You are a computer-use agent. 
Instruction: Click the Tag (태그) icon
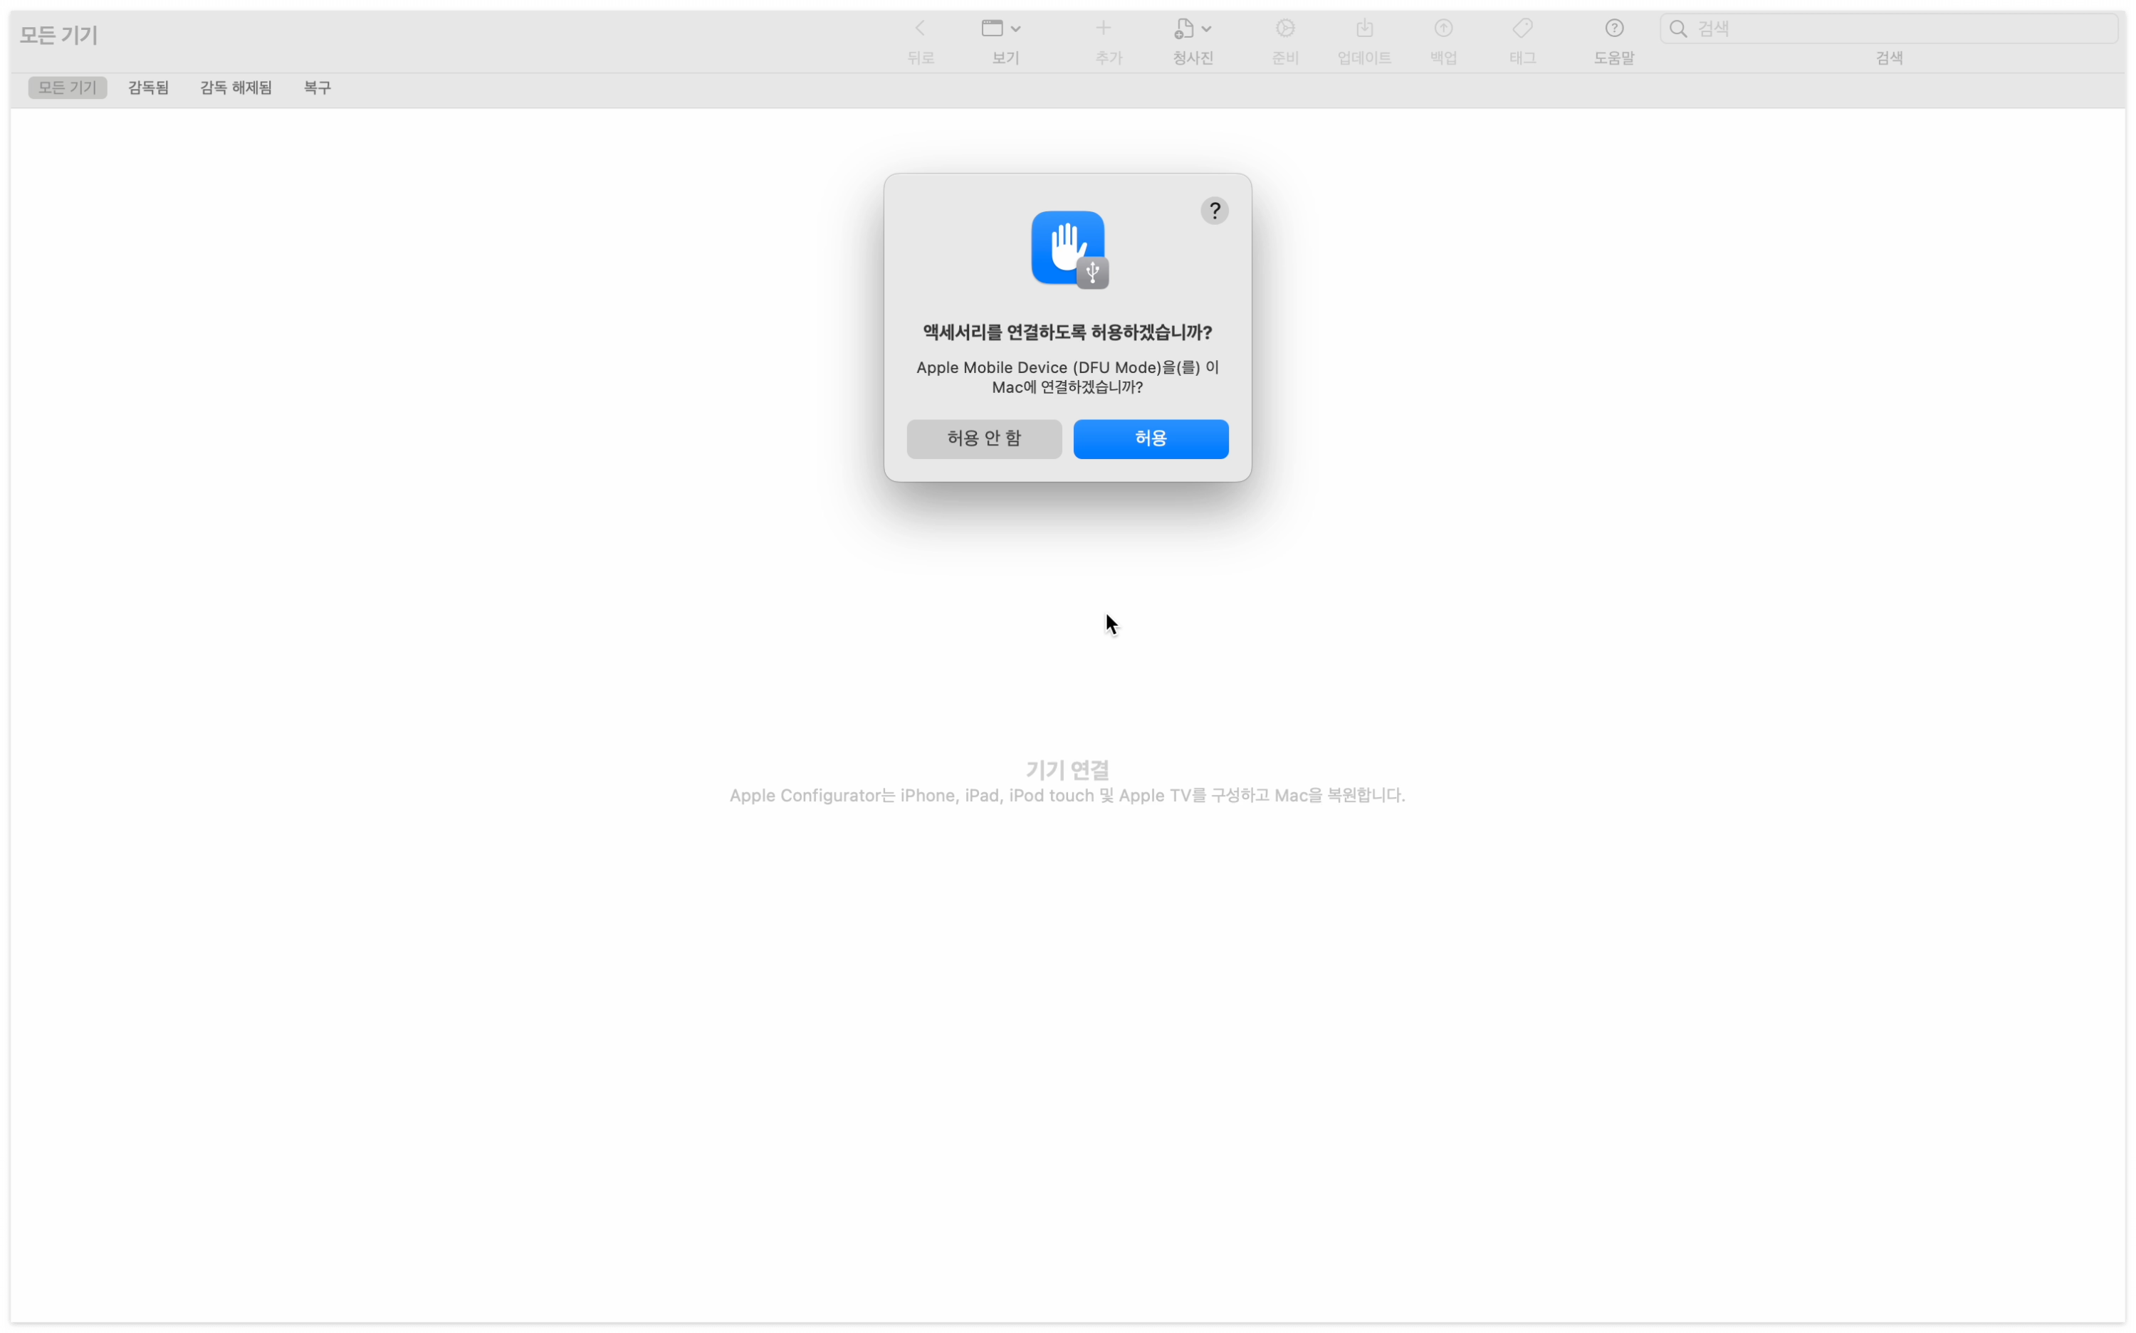click(1522, 28)
